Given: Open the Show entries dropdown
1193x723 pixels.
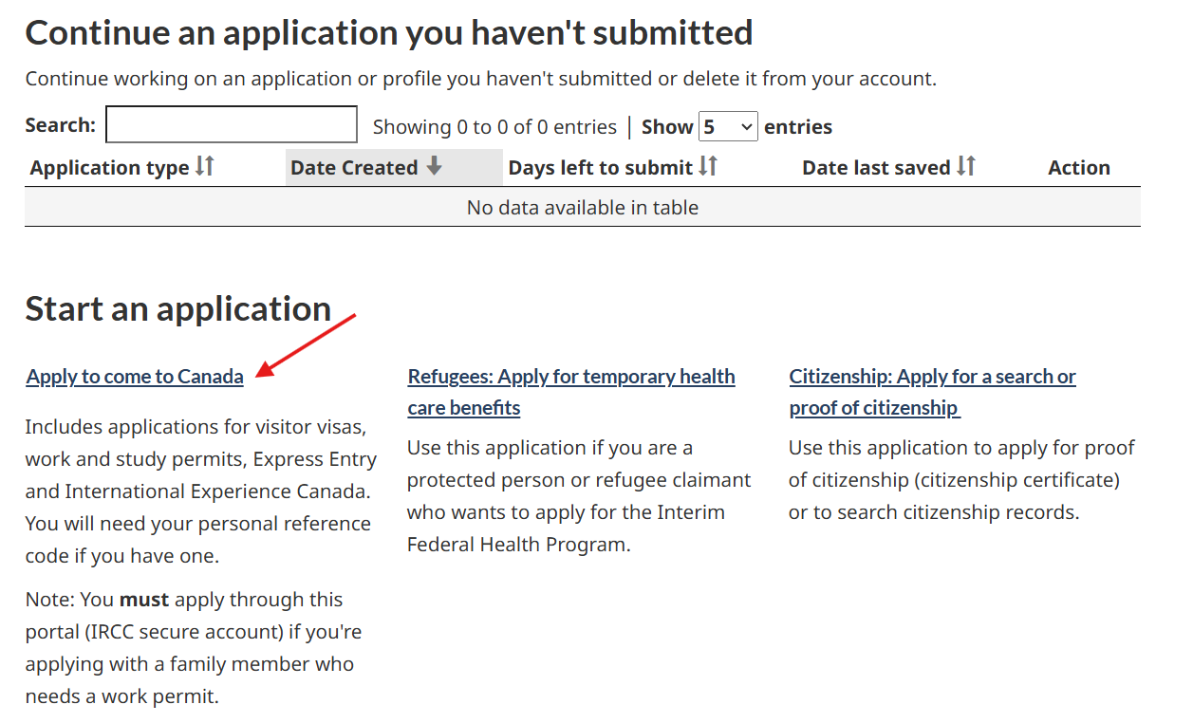Looking at the screenshot, I should tap(728, 126).
